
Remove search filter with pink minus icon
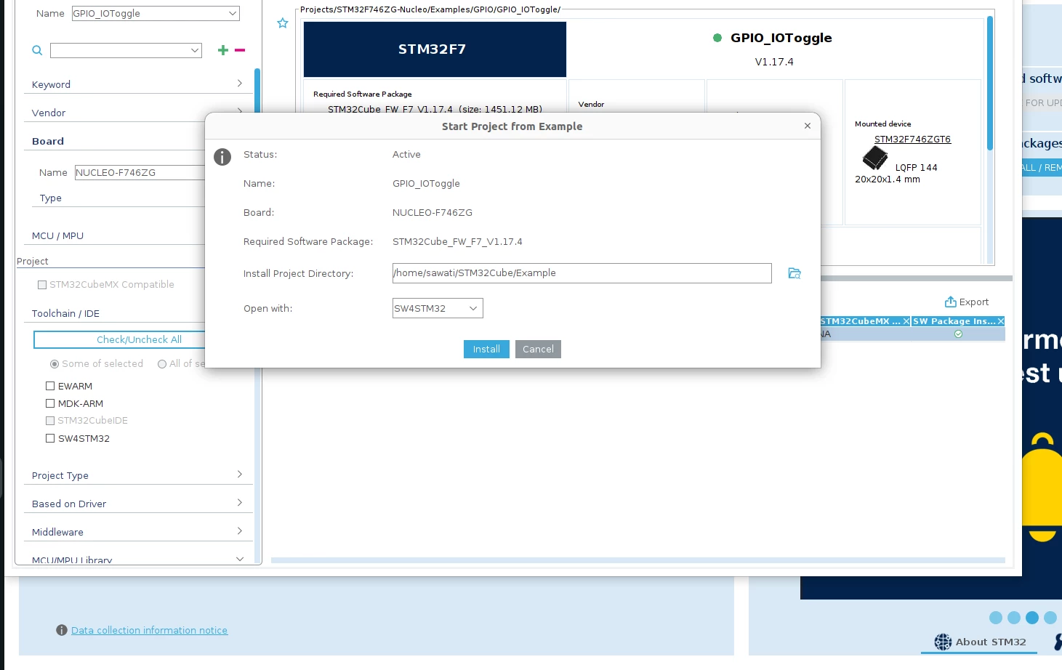coord(240,50)
